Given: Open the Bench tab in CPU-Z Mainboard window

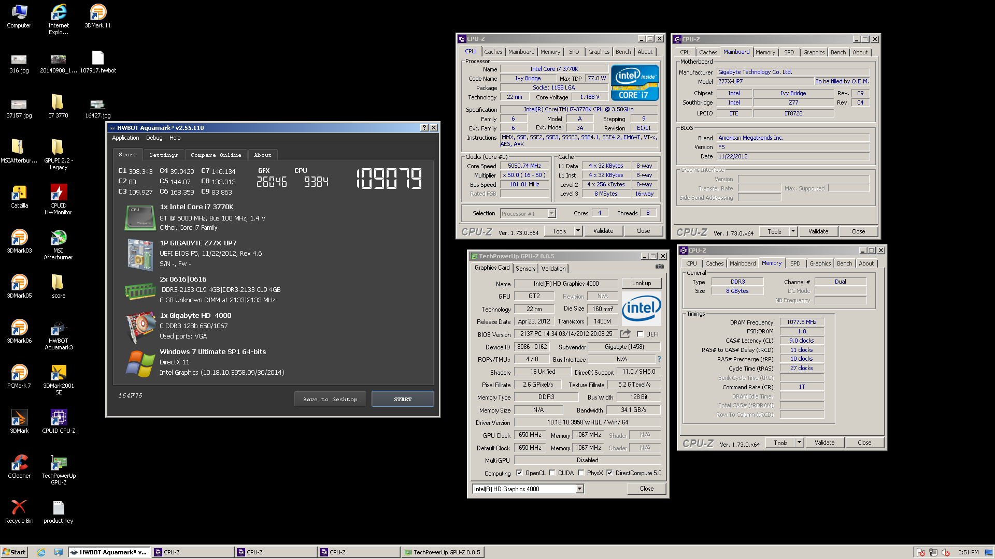Looking at the screenshot, I should coord(838,52).
